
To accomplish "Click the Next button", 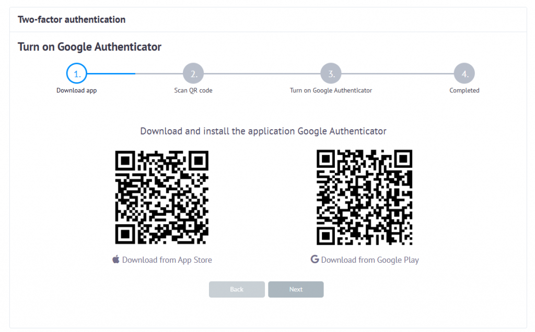I will point(296,289).
